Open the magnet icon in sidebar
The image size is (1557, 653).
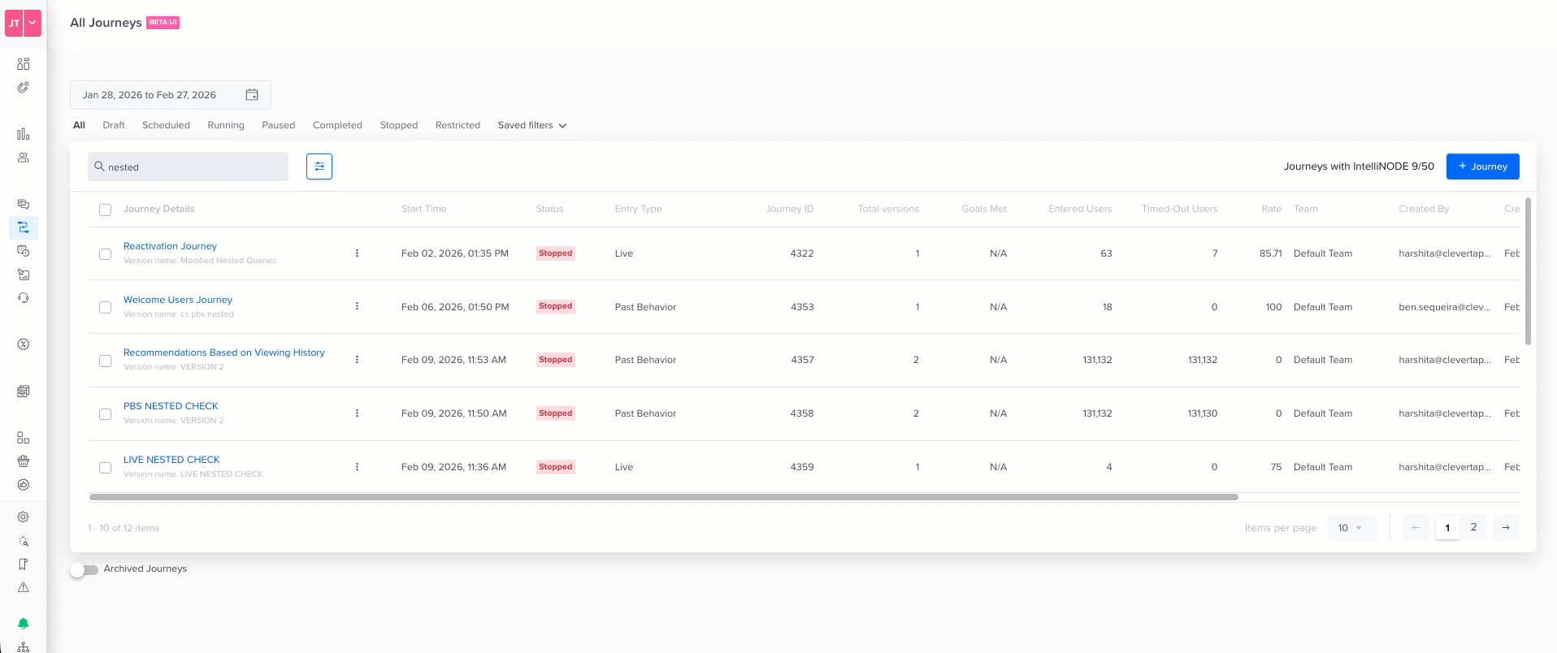24,88
